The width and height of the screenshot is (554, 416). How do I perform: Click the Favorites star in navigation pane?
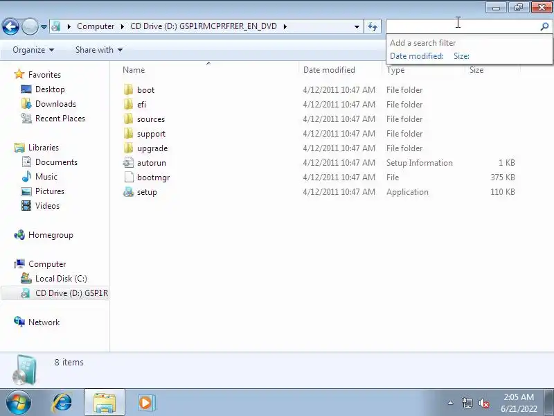pyautogui.click(x=19, y=74)
